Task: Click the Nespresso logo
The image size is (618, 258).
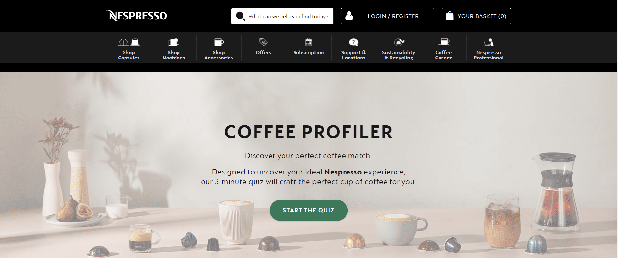Action: click(137, 16)
